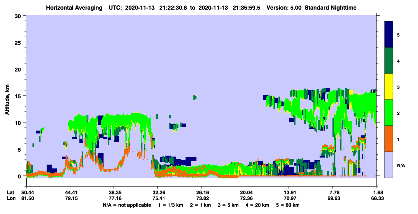Image resolution: width=418 pixels, height=214 pixels.
Task: Click the lavender N/A color bar segment
Action: click(389, 165)
